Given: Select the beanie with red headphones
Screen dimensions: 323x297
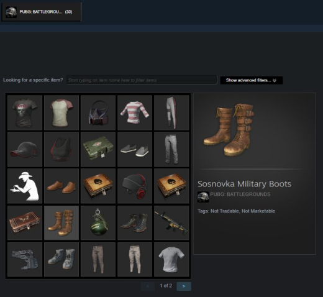Looking at the screenshot, I should pos(135,186).
